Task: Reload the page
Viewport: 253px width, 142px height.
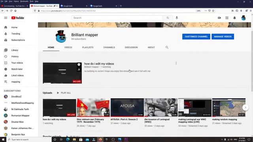Action: click(x=11, y=11)
